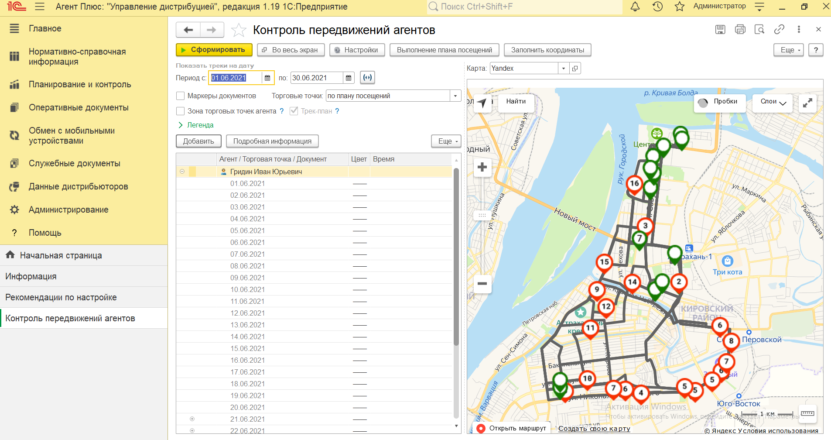Close the form with X icon

[818, 29]
